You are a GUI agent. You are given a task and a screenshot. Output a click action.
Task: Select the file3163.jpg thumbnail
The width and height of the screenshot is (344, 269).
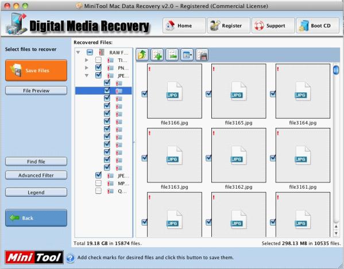[x=175, y=155]
